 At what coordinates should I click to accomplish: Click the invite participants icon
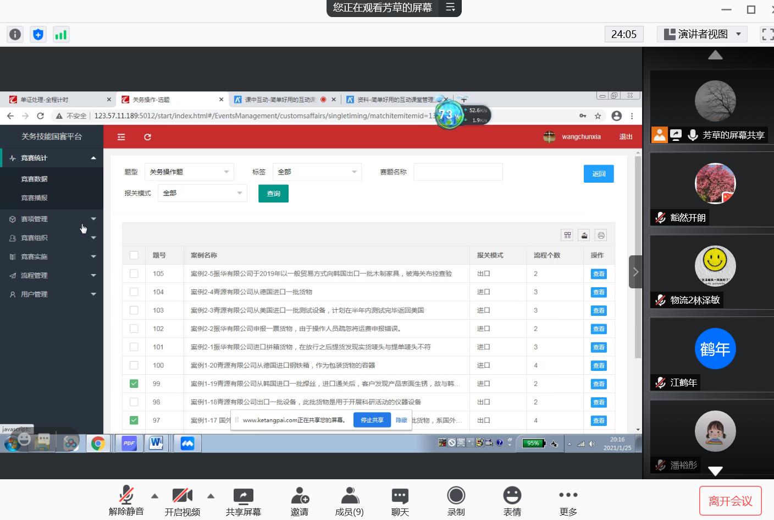(x=300, y=496)
